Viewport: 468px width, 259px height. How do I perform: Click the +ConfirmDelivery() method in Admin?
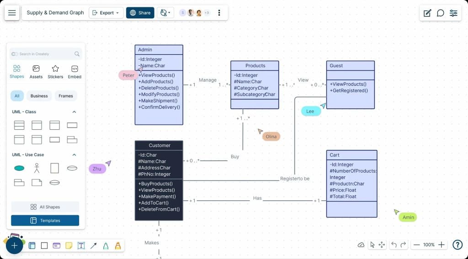pos(159,107)
